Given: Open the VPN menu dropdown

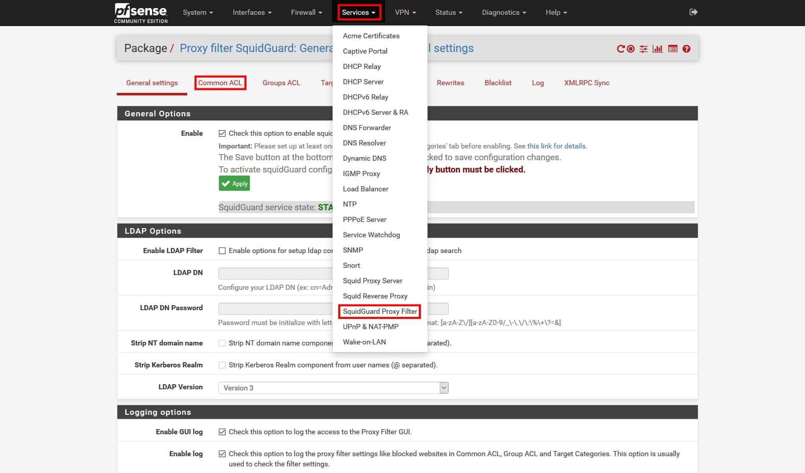Looking at the screenshot, I should pos(406,12).
